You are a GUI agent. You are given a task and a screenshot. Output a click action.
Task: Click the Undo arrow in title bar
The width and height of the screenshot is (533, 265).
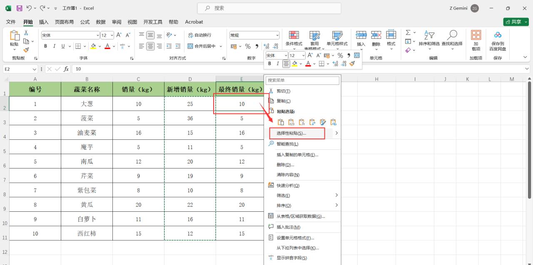click(x=29, y=8)
